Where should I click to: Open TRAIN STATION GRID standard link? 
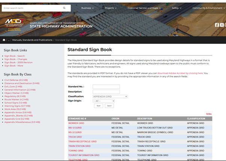80,146
